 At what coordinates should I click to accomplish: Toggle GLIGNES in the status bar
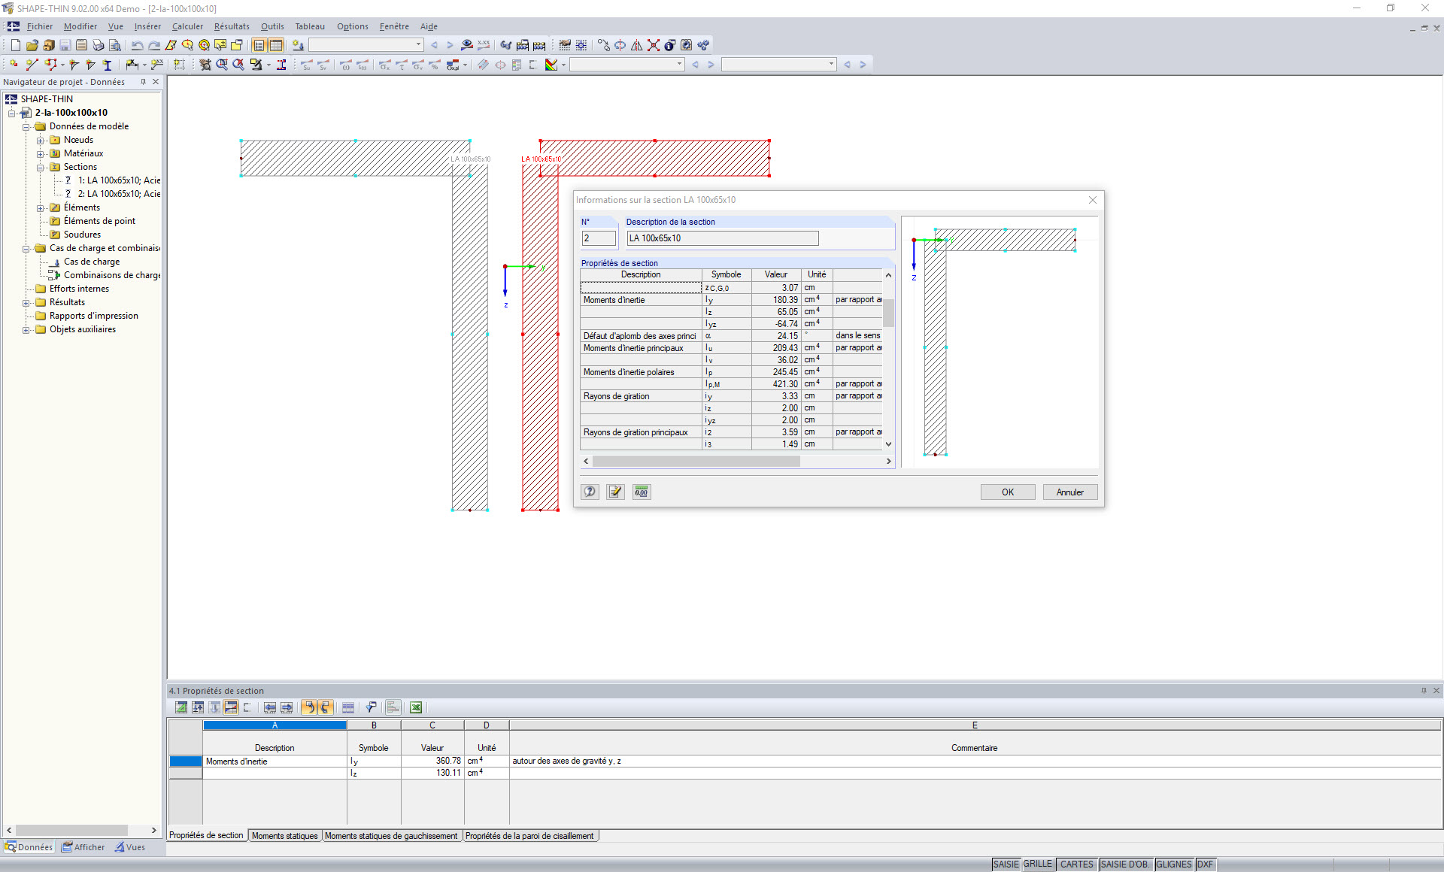[1173, 864]
